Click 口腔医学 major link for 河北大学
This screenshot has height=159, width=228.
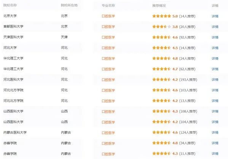(108, 48)
